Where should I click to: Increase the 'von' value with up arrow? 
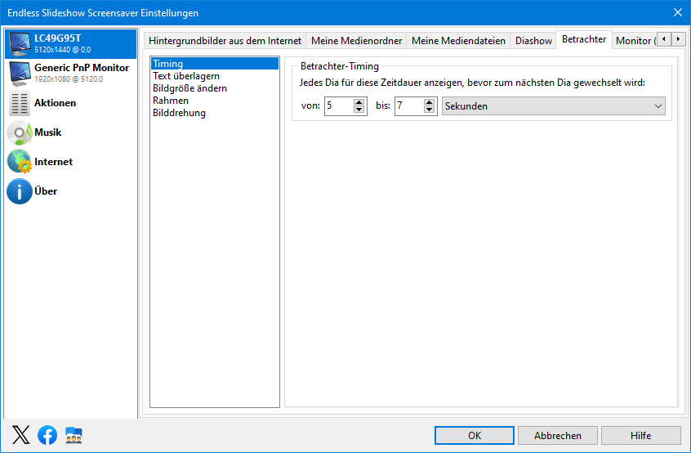click(359, 102)
